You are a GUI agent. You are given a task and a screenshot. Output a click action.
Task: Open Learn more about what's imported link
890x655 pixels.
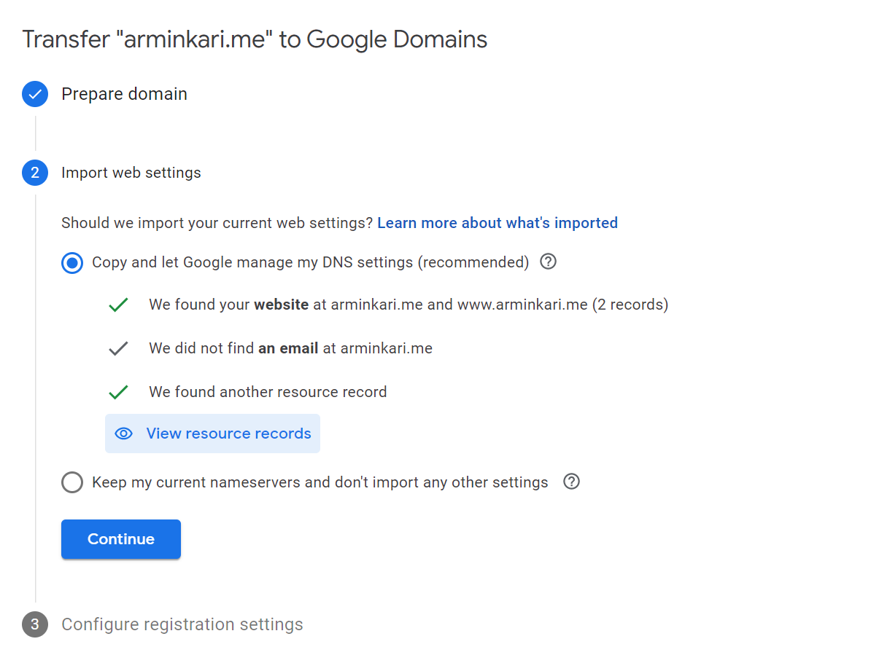tap(498, 223)
